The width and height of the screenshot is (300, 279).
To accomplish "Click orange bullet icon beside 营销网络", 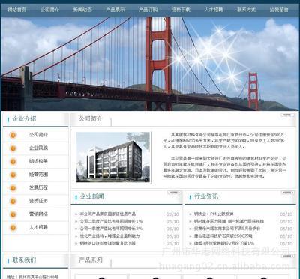I will click(13, 214).
